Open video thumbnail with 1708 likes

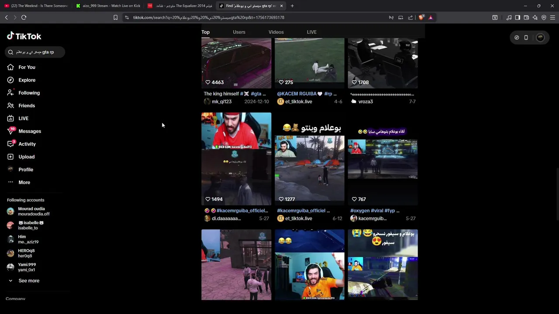383,63
